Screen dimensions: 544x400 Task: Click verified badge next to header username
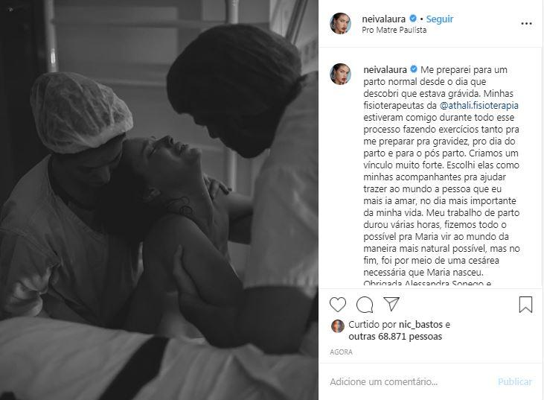pyautogui.click(x=413, y=19)
